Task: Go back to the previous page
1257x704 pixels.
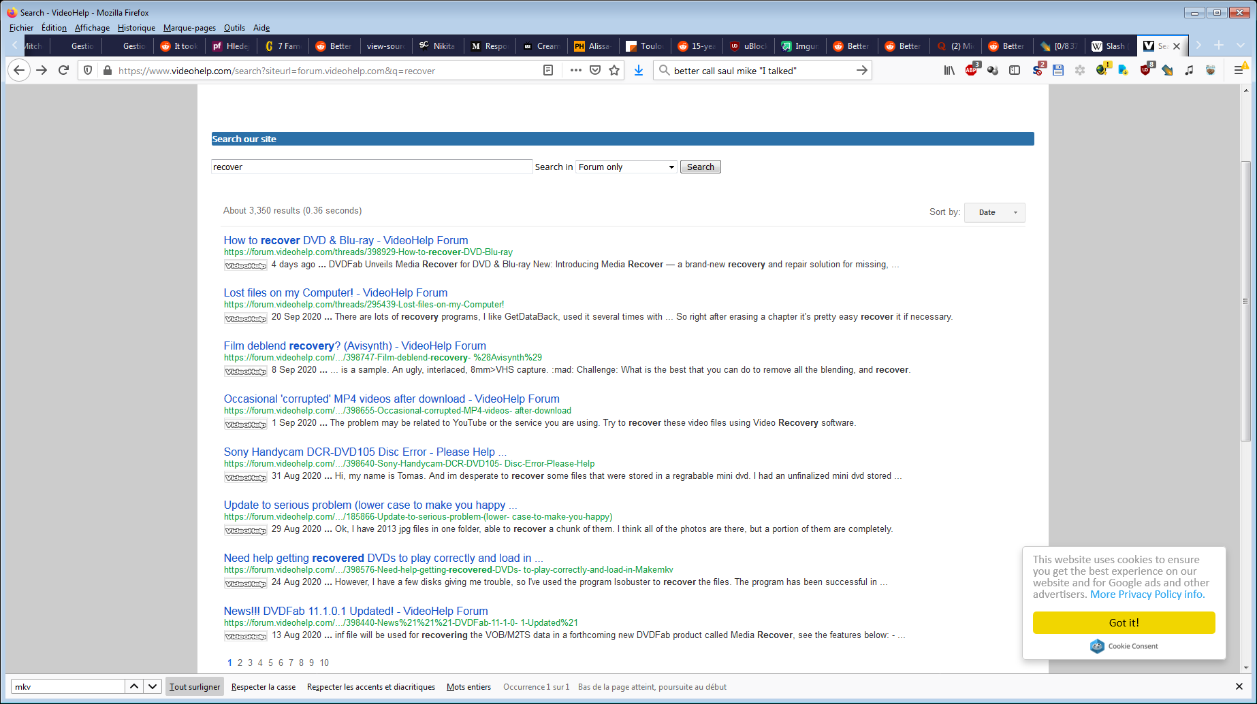Action: [19, 70]
